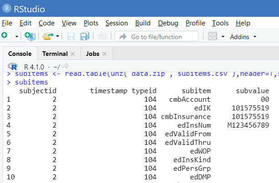This screenshot has height=183, width=279.
Task: Expand the Addins dropdown
Action: pos(243,36)
